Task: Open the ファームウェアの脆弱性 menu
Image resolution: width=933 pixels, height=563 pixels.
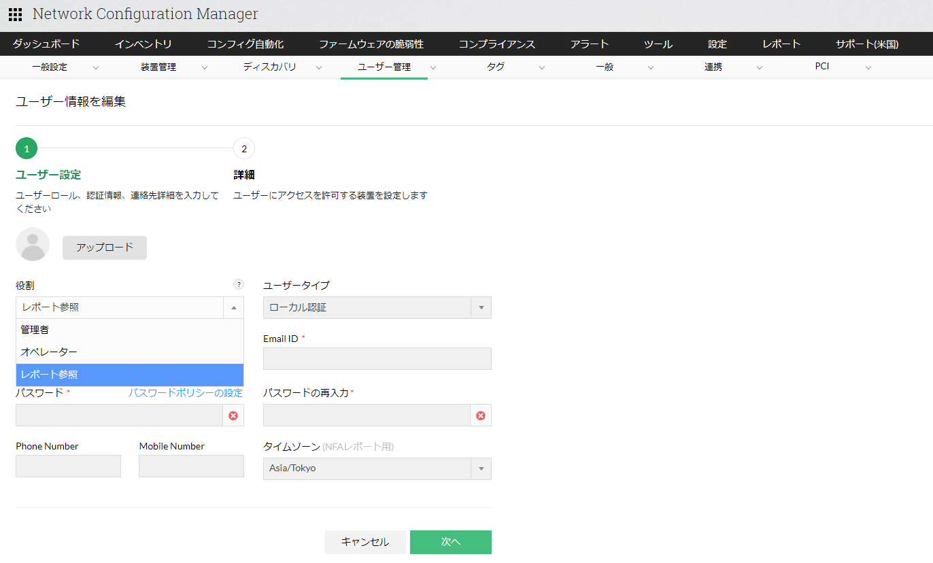Action: pyautogui.click(x=371, y=44)
